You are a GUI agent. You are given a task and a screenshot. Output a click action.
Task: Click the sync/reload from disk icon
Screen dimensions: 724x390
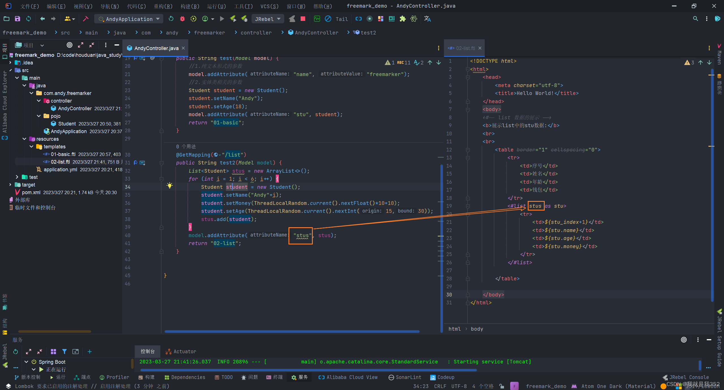point(29,19)
